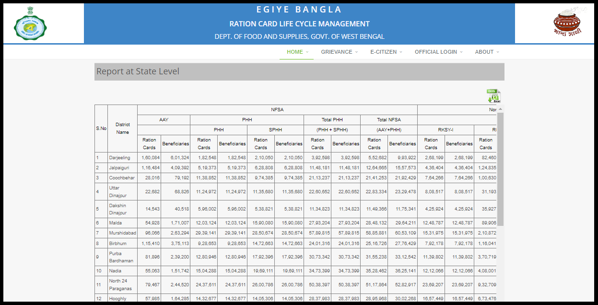Click Jalpaiguri Total NFSA beneficiaries 15,57,573

click(x=406, y=168)
